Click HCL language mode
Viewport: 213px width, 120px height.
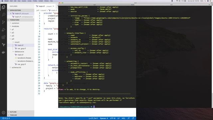pos(123,118)
